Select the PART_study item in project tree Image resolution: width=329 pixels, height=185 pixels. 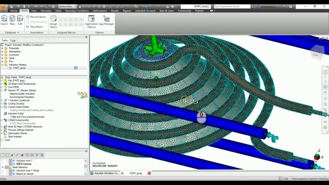pos(19,68)
